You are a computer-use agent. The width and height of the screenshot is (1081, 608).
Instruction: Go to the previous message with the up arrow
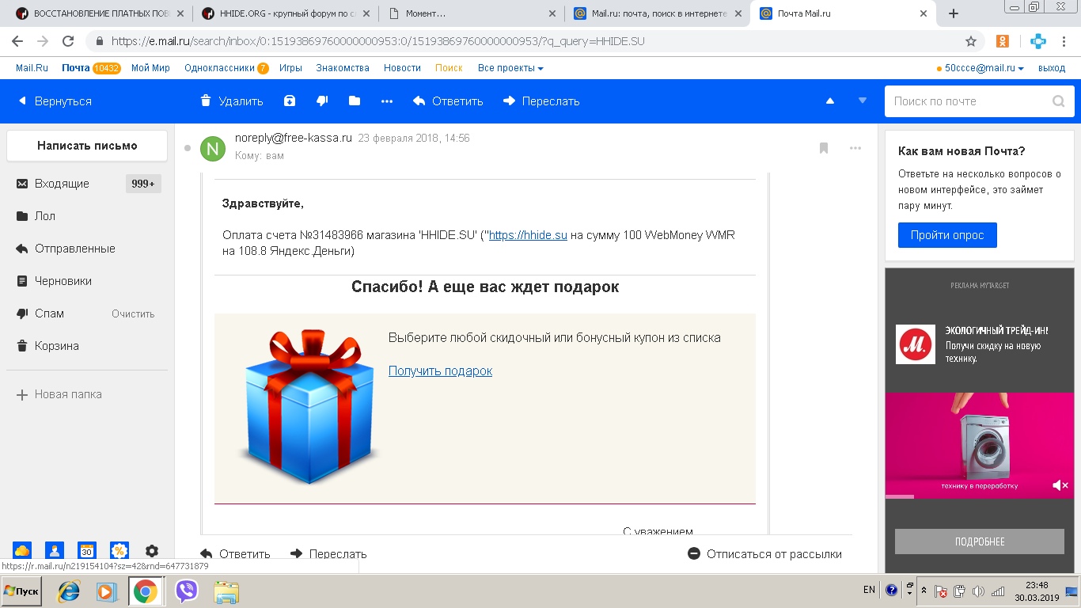click(830, 101)
